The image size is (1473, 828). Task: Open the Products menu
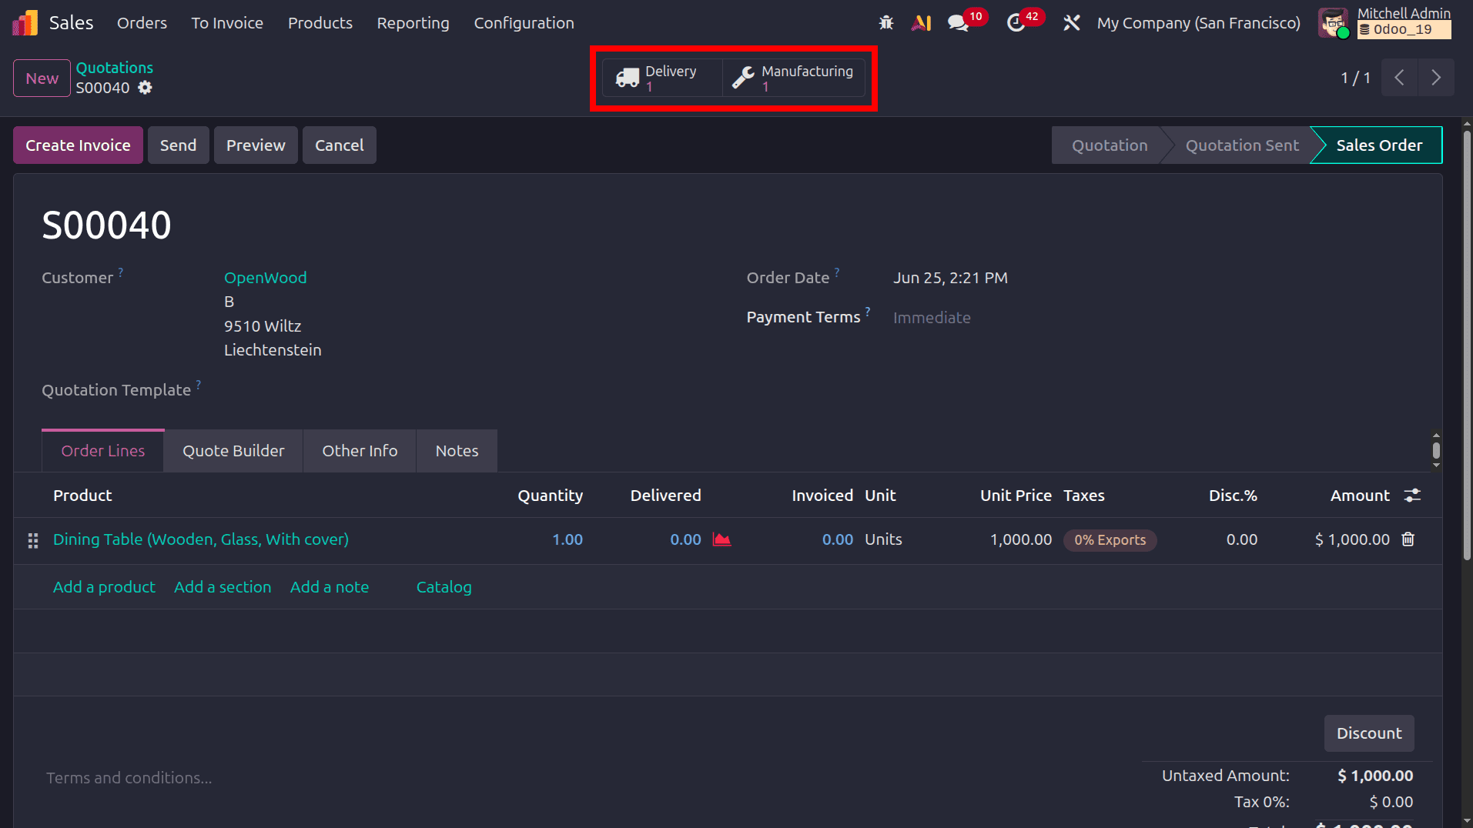320,23
